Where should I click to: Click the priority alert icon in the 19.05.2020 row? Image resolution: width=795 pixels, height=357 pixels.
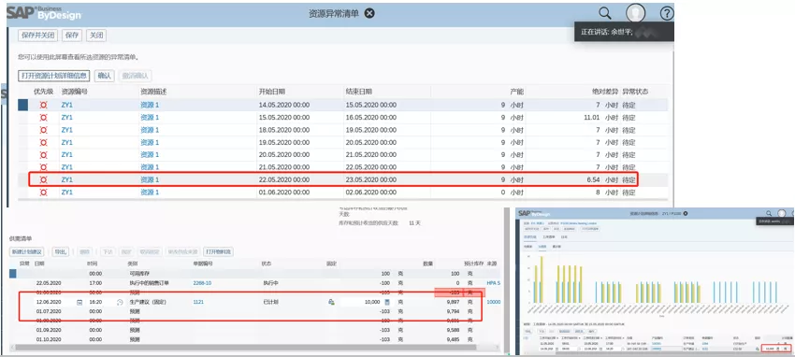pyautogui.click(x=44, y=142)
